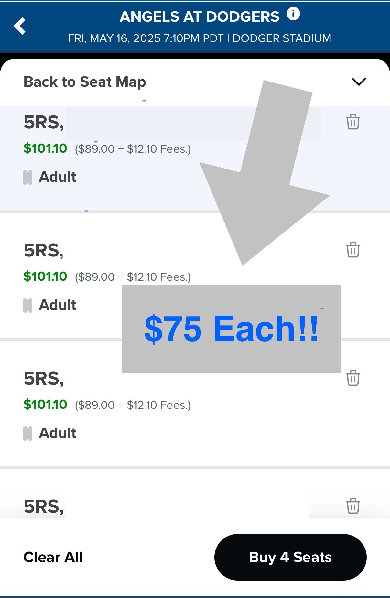Click the third seat's fee breakdown text
390x598 pixels.
pos(133,405)
